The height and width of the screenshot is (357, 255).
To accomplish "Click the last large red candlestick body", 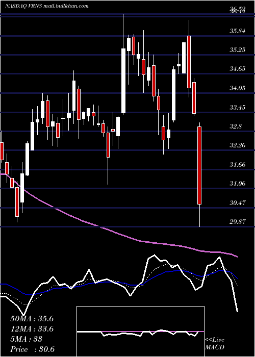I will (x=199, y=166).
